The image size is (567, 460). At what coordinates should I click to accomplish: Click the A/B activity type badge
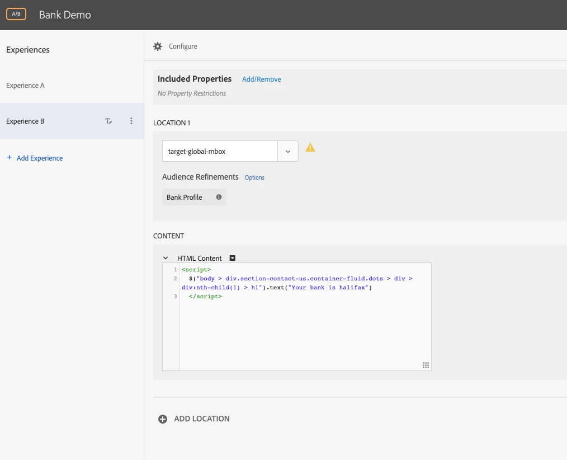(16, 14)
